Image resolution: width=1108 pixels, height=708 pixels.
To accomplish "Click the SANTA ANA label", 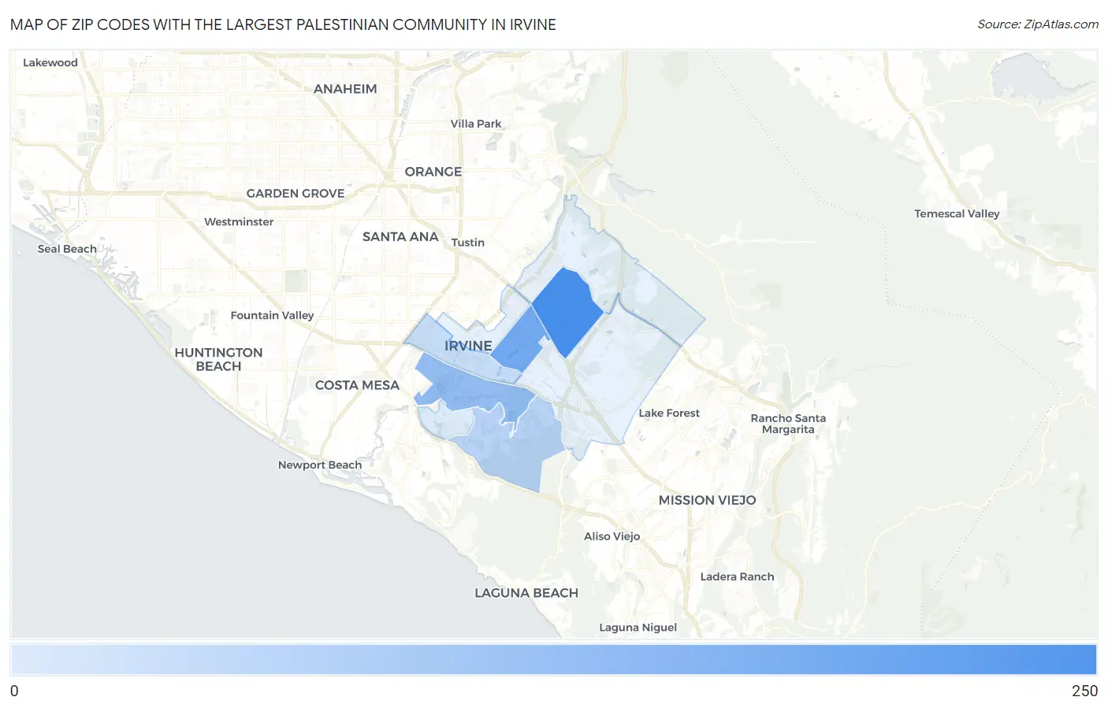I will [x=400, y=237].
